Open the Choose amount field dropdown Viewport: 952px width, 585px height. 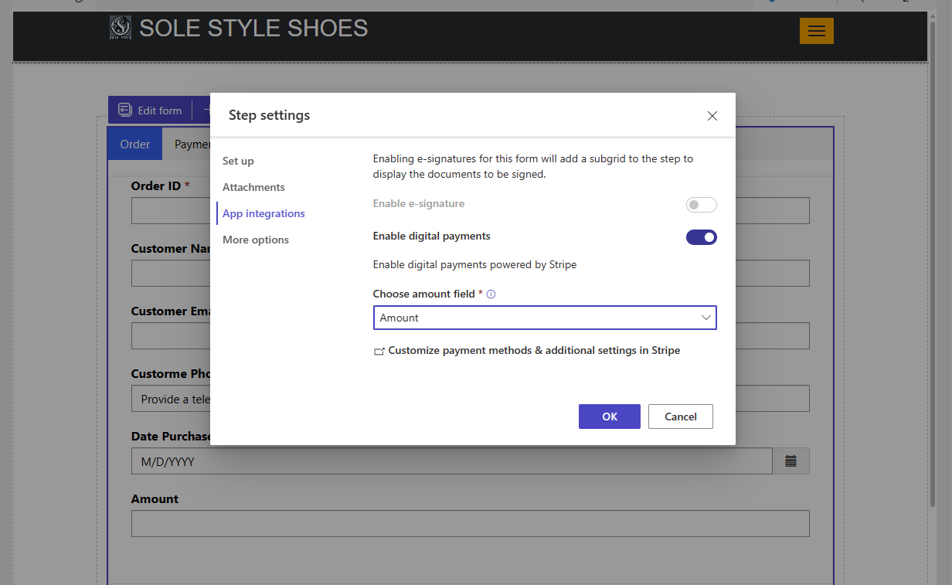pyautogui.click(x=705, y=318)
